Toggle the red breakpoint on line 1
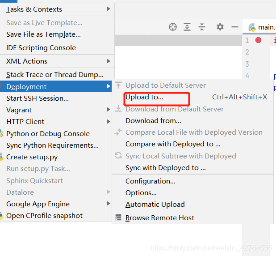The width and height of the screenshot is (276, 256). click(258, 40)
